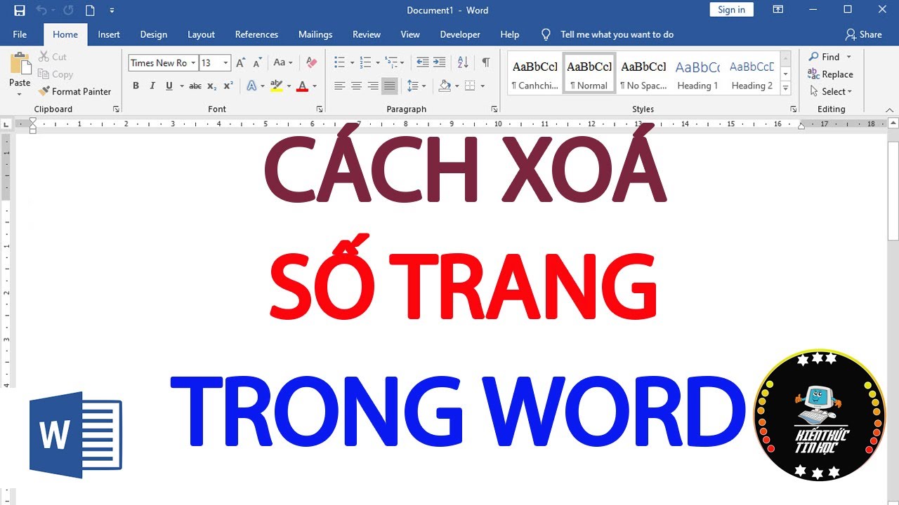This screenshot has height=505, width=899.
Task: Apply the No Spacing style
Action: tap(643, 74)
